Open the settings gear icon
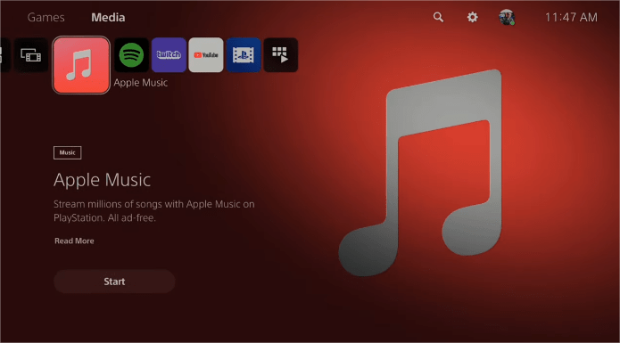 472,17
